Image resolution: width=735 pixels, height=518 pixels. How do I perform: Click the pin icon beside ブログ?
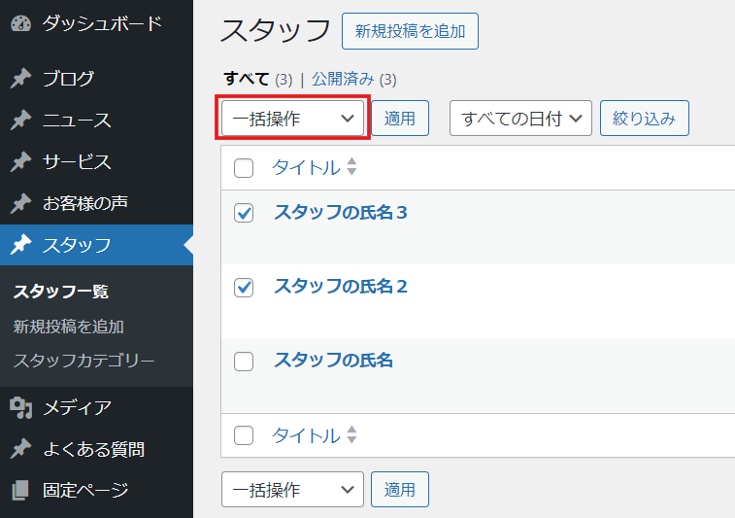click(x=20, y=79)
